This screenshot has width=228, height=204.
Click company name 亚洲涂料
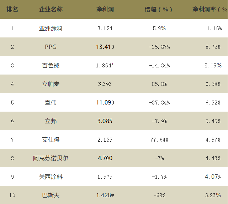coord(51,29)
